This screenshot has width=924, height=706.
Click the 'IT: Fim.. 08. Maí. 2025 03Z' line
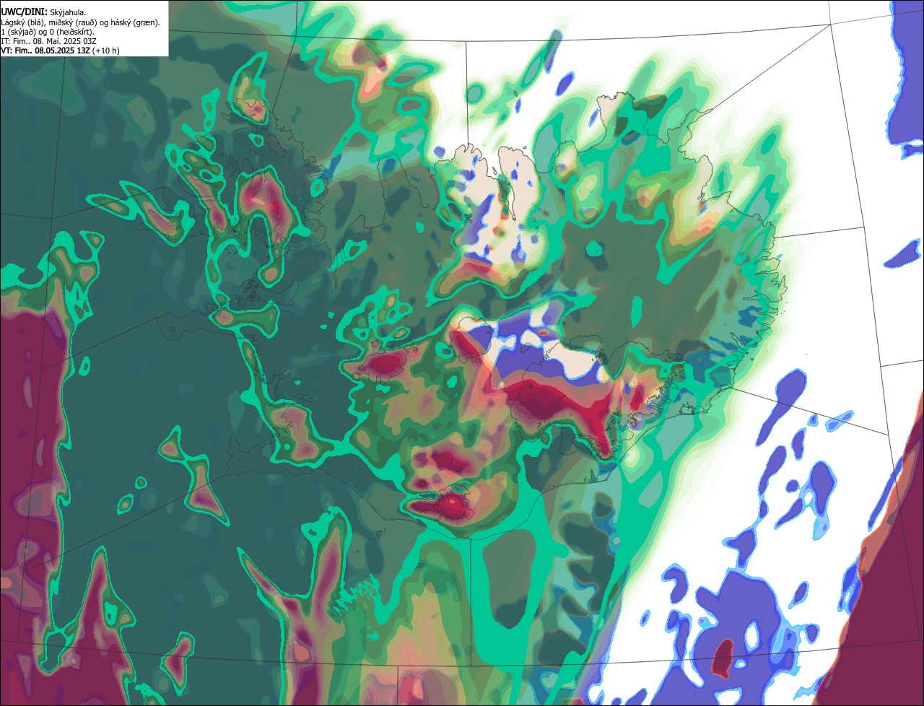tap(48, 41)
